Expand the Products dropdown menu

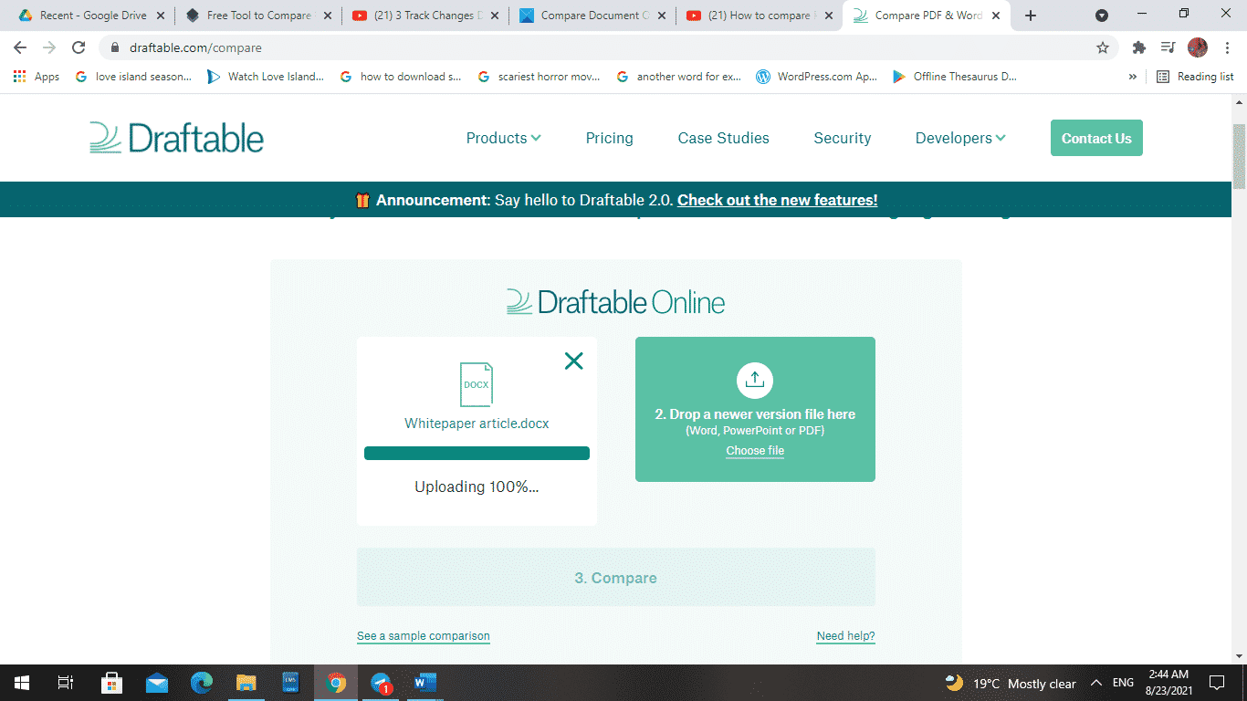503,138
